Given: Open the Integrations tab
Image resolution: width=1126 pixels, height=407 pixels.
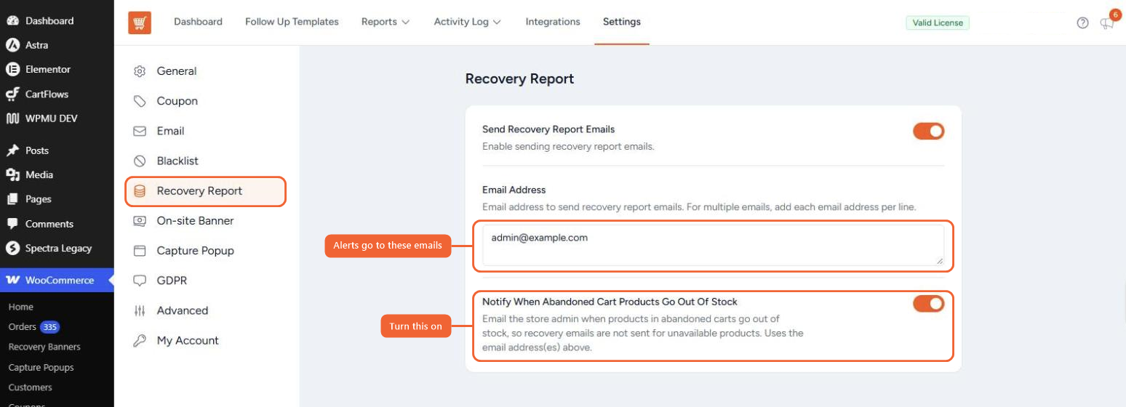Looking at the screenshot, I should point(553,22).
